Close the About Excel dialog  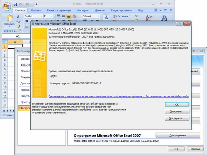[187, 24]
